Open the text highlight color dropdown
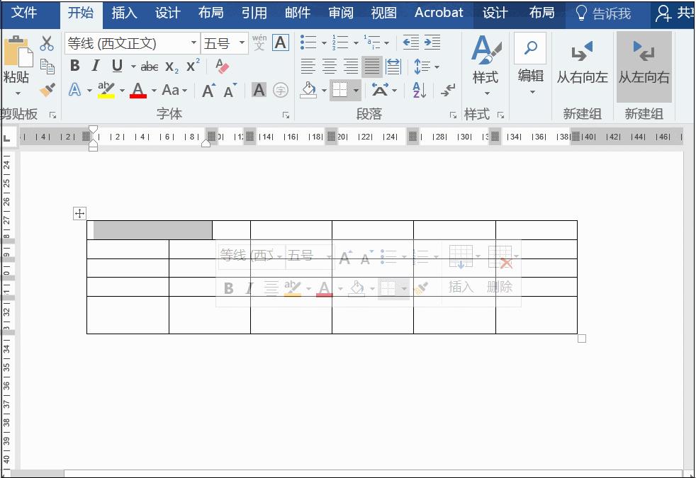The height and width of the screenshot is (478, 696). pyautogui.click(x=122, y=90)
